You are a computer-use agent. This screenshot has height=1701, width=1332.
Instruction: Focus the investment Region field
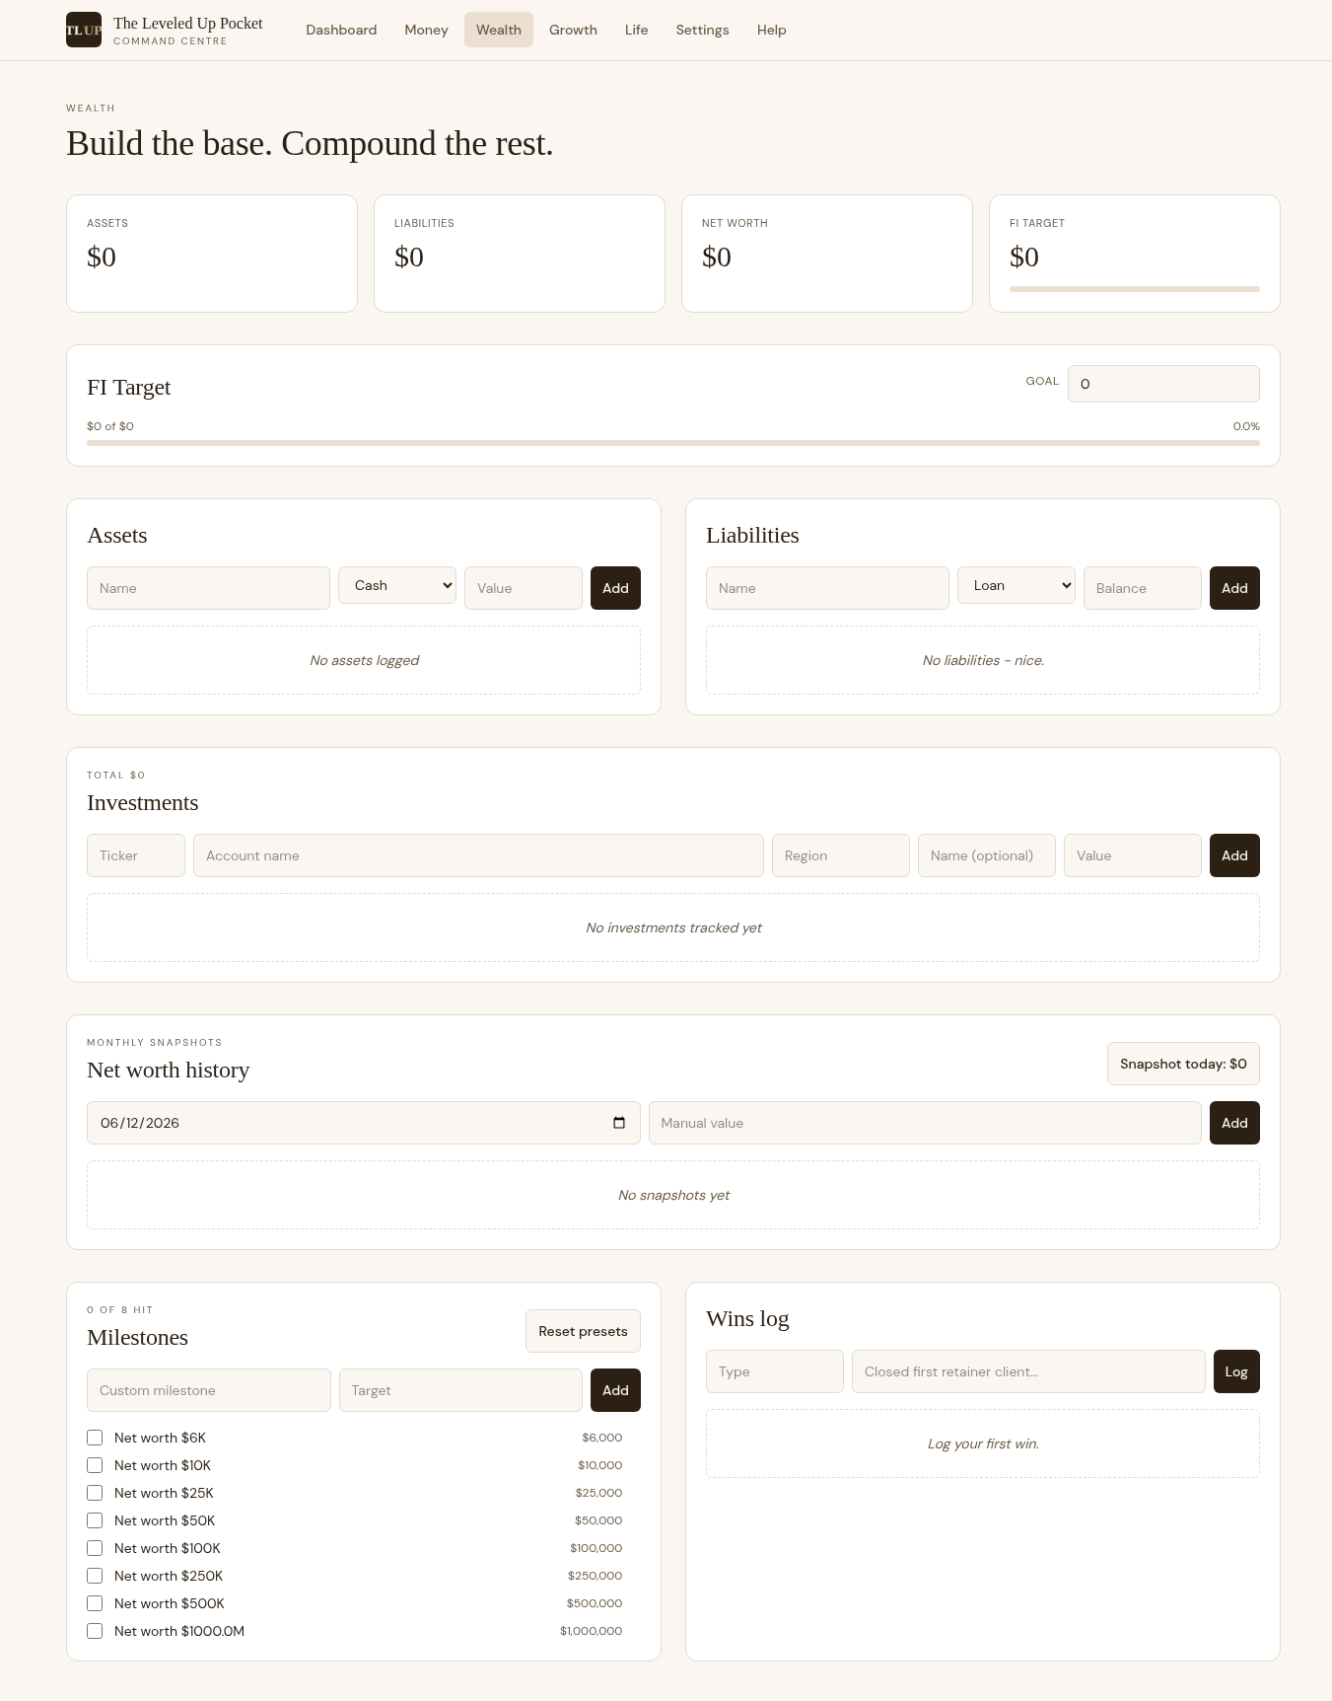point(841,855)
